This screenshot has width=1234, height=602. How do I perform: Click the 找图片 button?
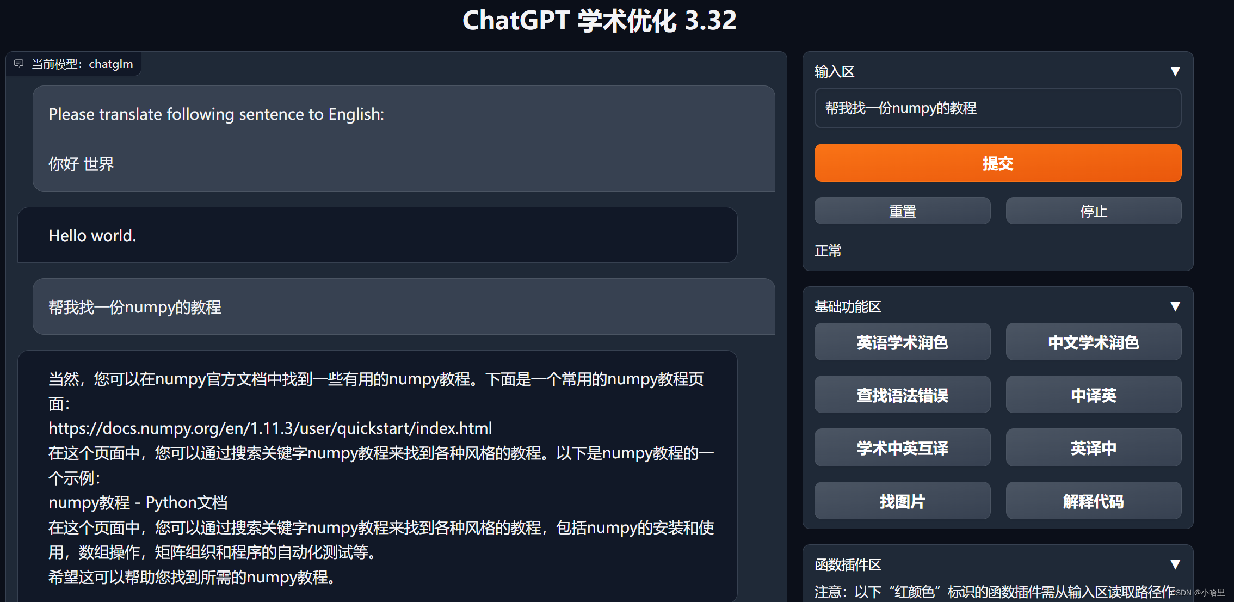[x=902, y=501]
